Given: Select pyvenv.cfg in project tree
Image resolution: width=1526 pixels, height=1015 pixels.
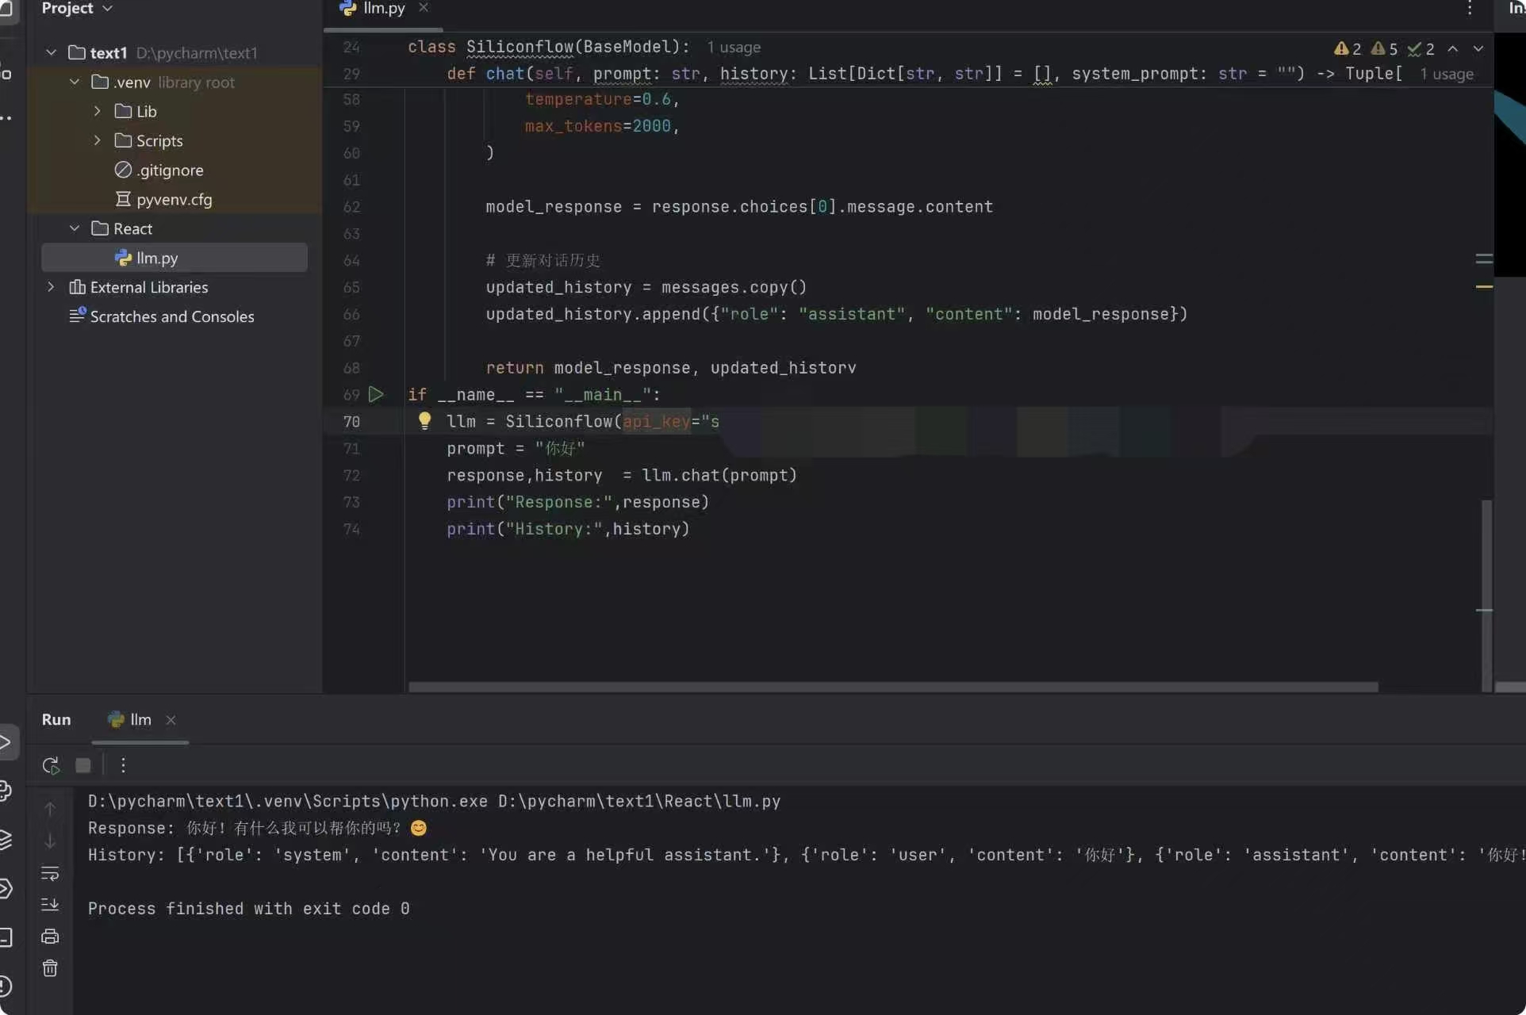Looking at the screenshot, I should coord(174,199).
